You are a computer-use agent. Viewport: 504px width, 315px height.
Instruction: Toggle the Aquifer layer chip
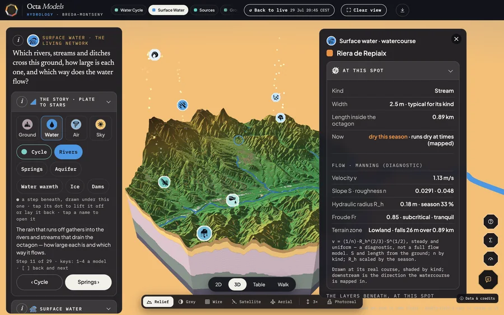[66, 169]
